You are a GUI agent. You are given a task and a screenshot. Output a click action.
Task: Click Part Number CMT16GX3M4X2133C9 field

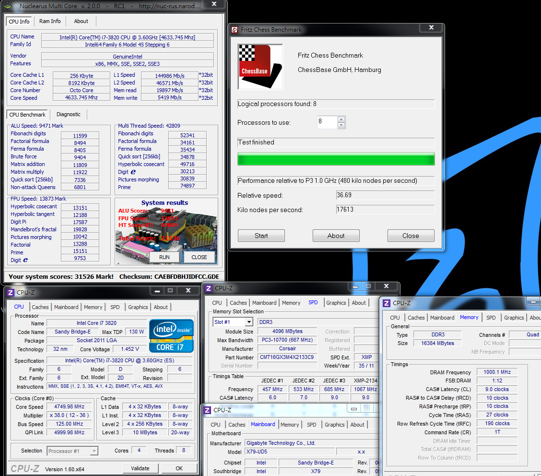pos(287,357)
